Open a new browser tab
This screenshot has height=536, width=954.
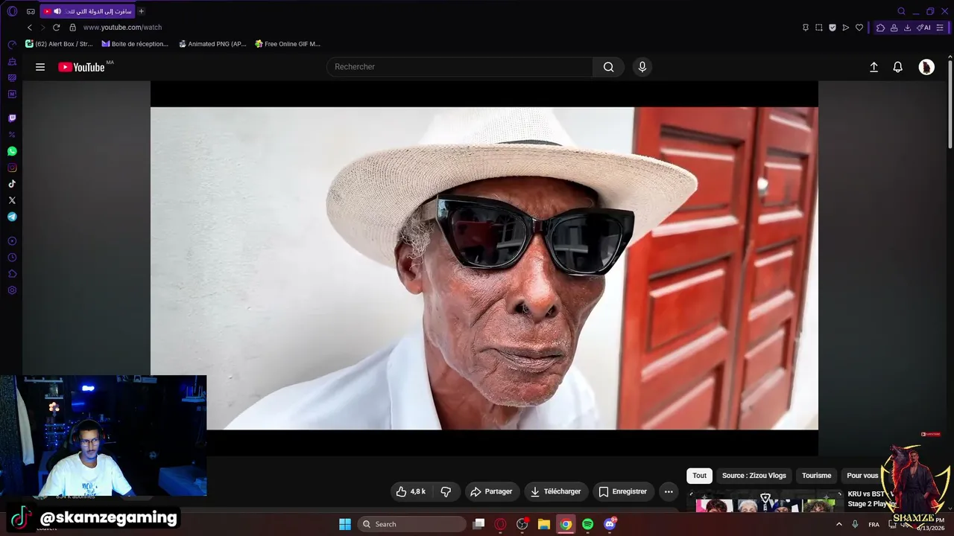point(141,11)
